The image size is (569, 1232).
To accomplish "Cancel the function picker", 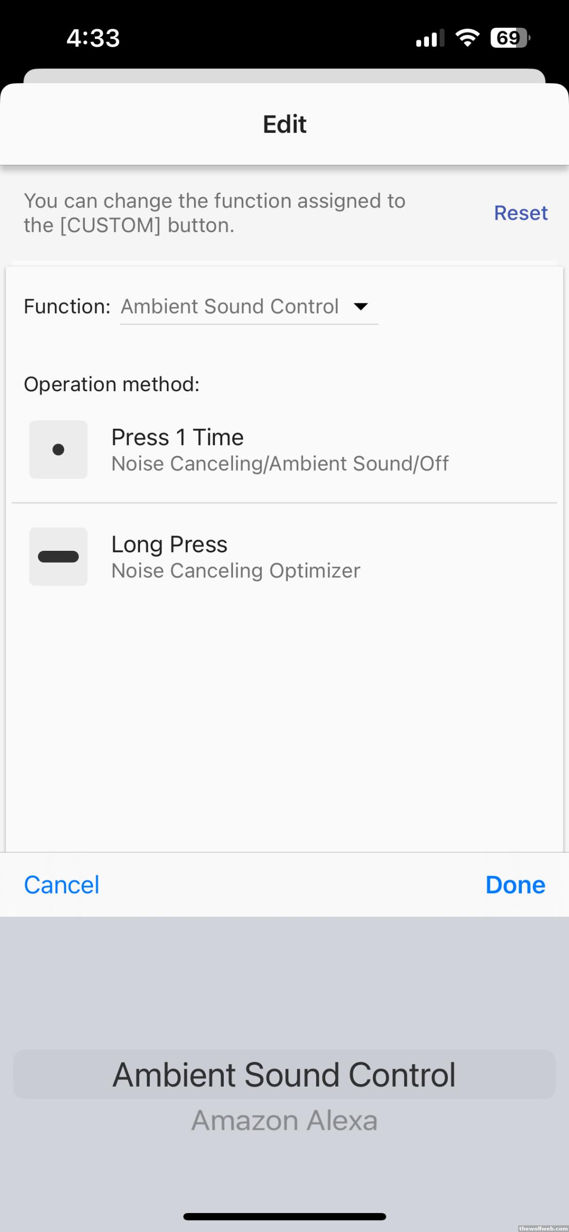I will click(62, 885).
